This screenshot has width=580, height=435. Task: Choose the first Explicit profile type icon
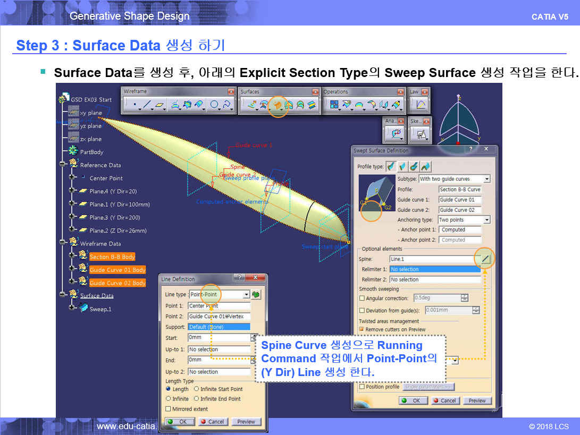click(391, 166)
